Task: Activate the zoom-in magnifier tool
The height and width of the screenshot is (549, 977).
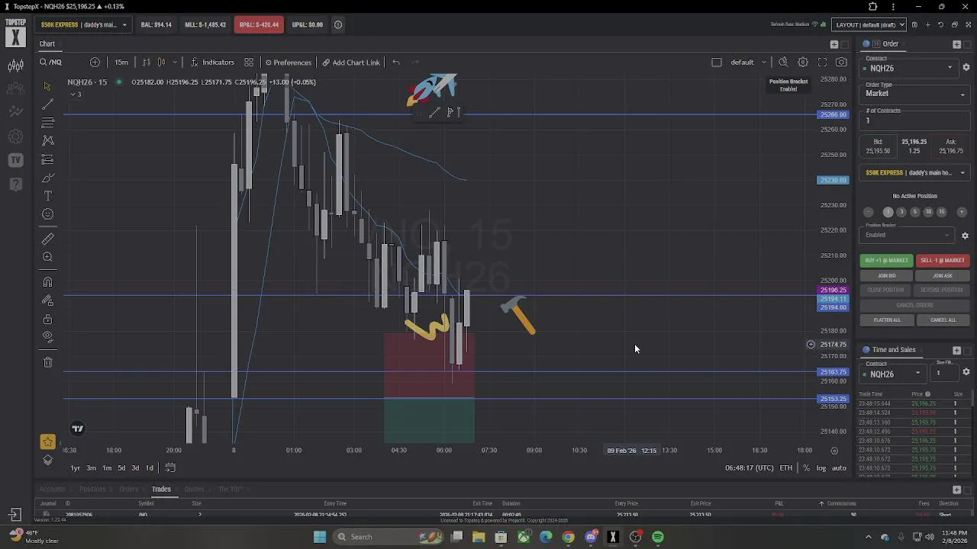Action: pos(47,258)
